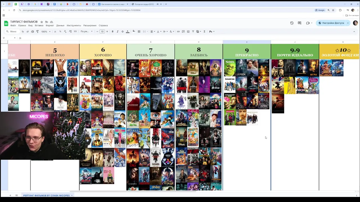The width and height of the screenshot is (360, 202).
Task: Open the Правка menu
Action: 22,26
